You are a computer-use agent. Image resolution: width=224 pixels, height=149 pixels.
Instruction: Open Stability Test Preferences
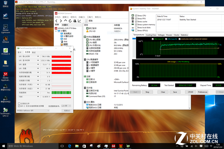point(203,92)
